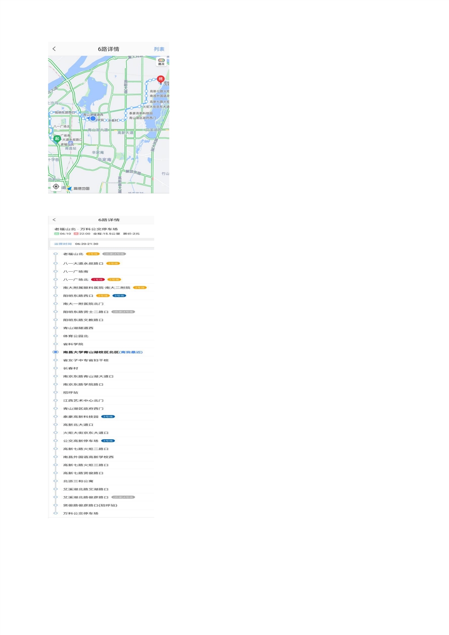Screen dimensions: 449x635
Task: Click route title 老福山北-万科公交停车场
Action: 86,229
